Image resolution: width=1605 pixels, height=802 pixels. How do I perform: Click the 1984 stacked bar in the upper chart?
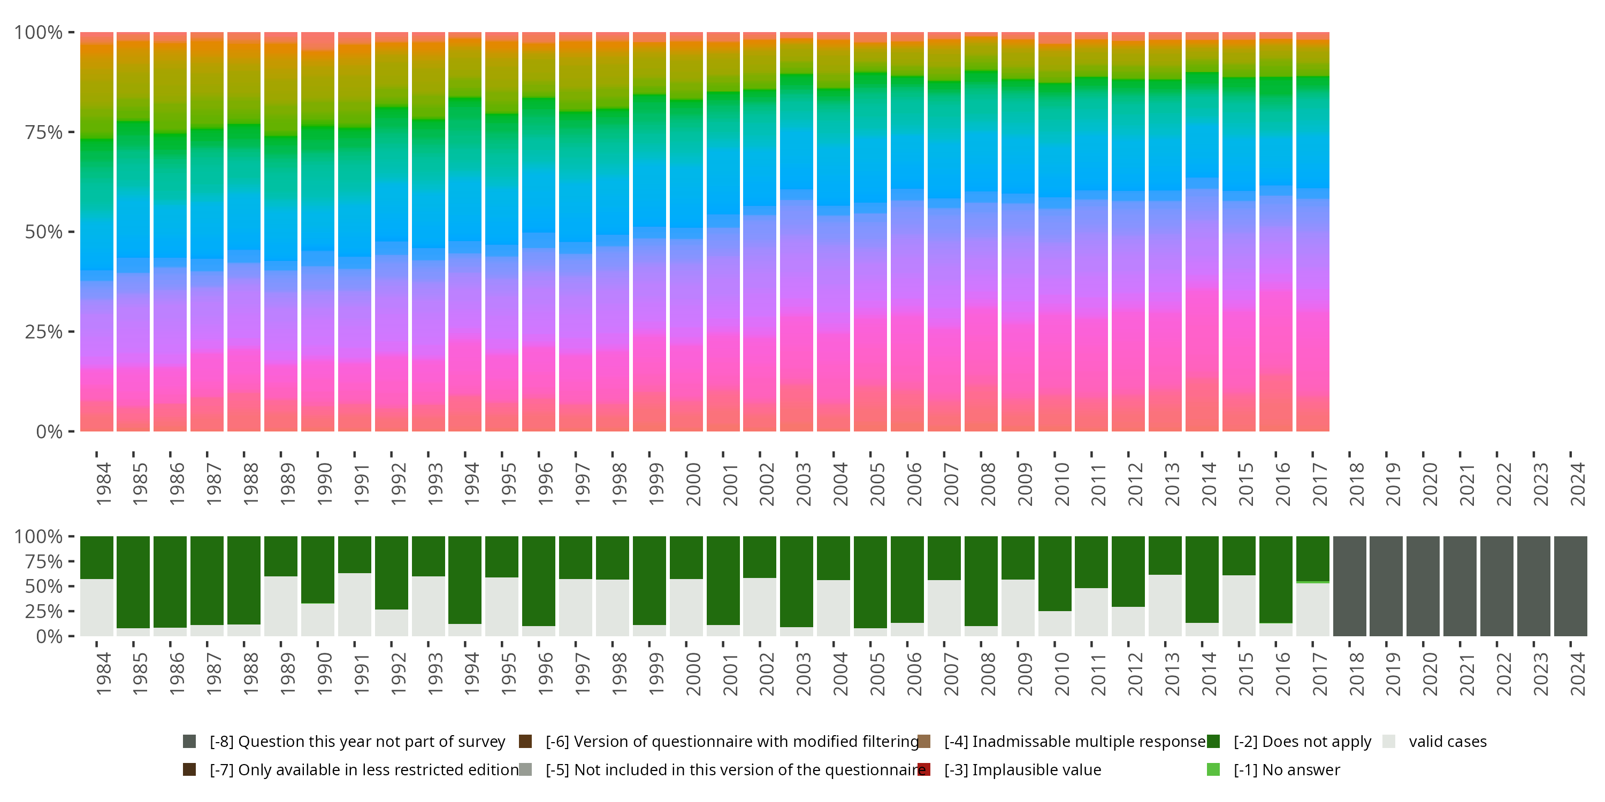(x=97, y=232)
